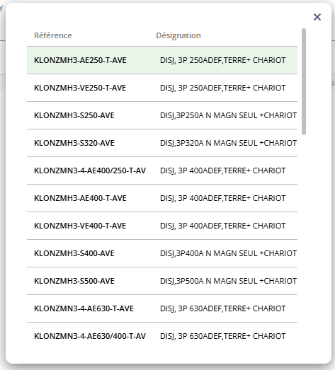
Task: Close the reference selection dialog
Action: (x=317, y=17)
